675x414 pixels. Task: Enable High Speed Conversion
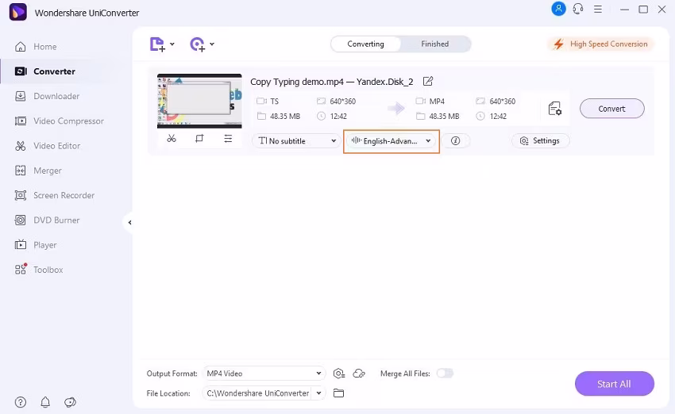point(601,44)
